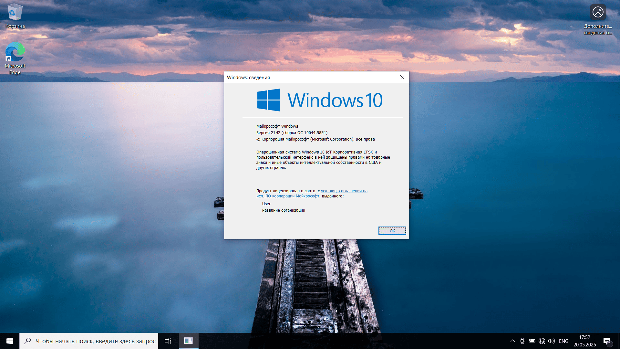The width and height of the screenshot is (620, 349).
Task: Click the Windows: сведения title bar text
Action: tap(248, 78)
